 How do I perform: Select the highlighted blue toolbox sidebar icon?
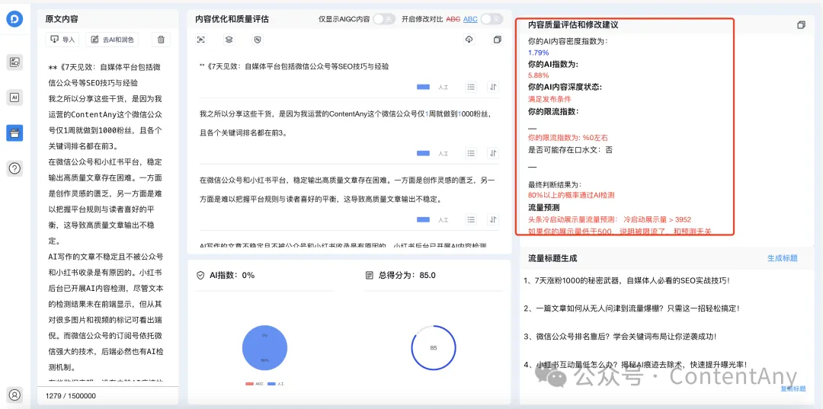[x=14, y=133]
